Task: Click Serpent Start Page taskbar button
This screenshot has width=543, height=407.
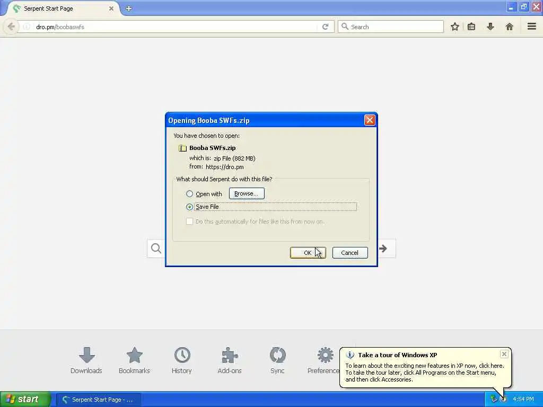Action: [99, 400]
